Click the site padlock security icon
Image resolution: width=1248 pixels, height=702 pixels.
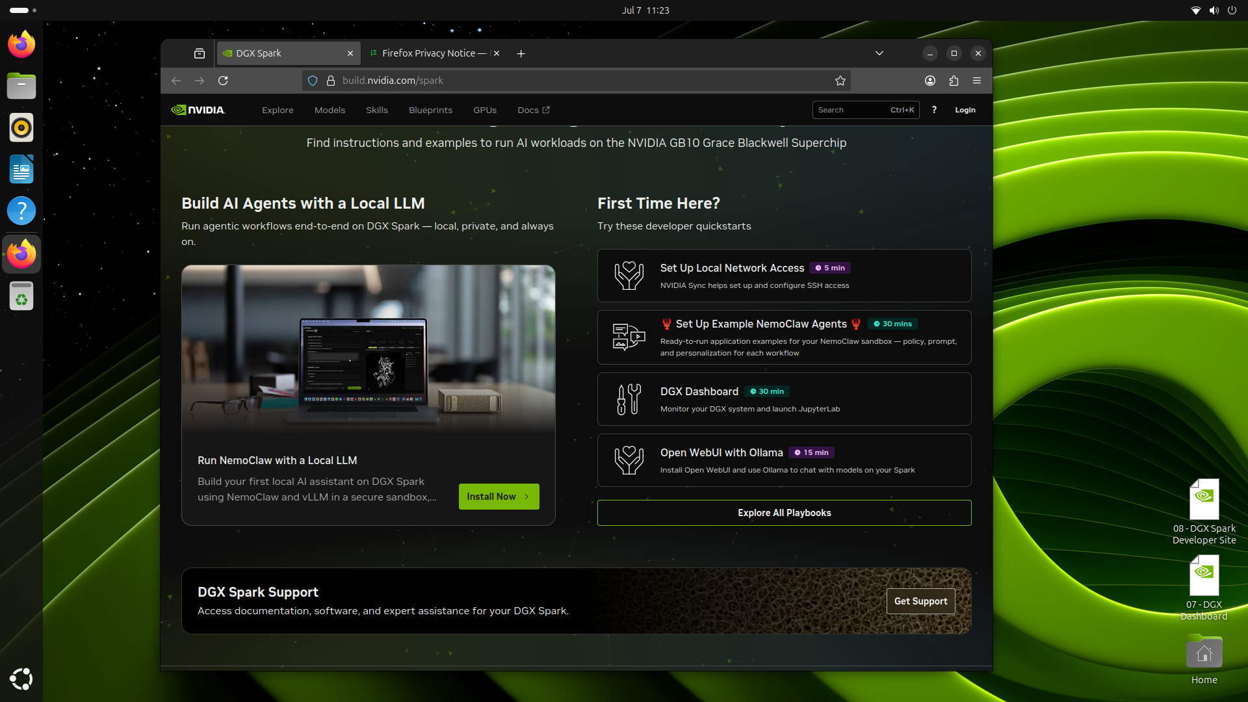(330, 81)
